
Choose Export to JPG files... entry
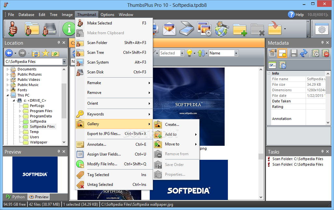(x=114, y=134)
